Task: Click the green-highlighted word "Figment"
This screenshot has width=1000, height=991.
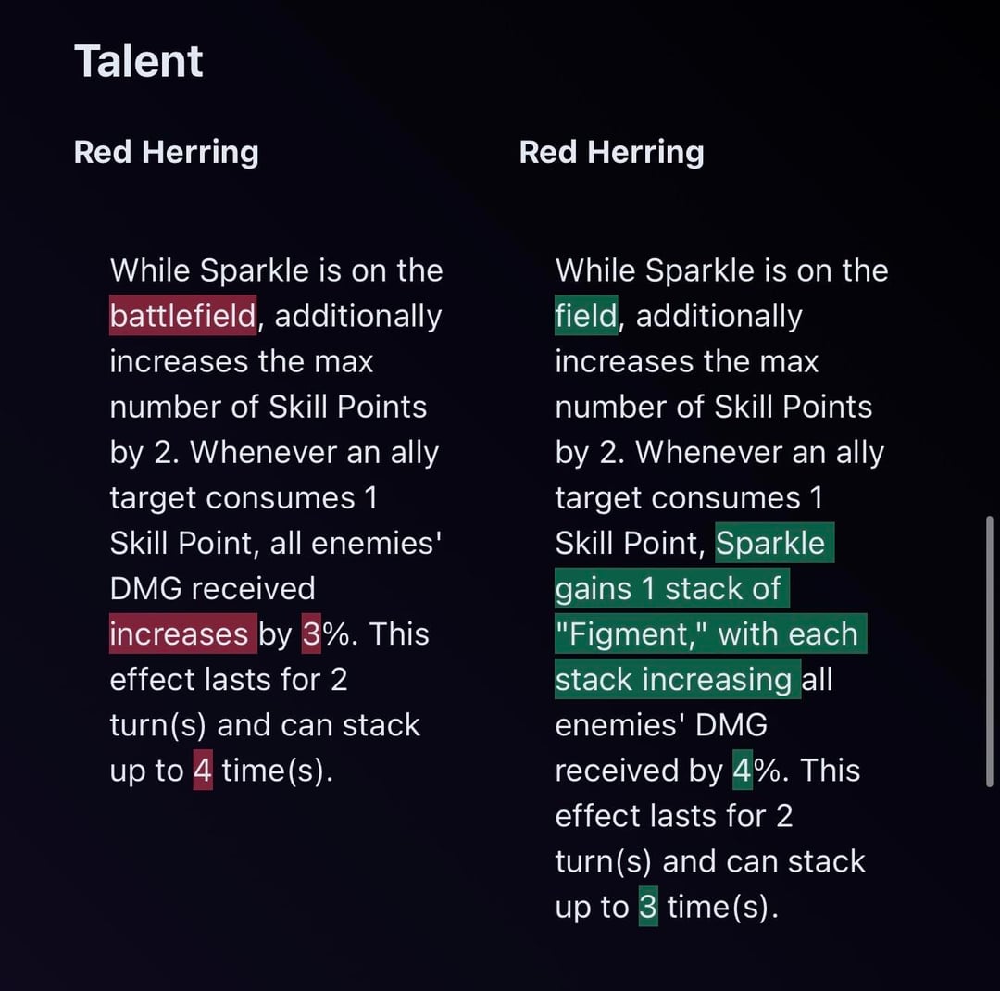Action: [634, 634]
